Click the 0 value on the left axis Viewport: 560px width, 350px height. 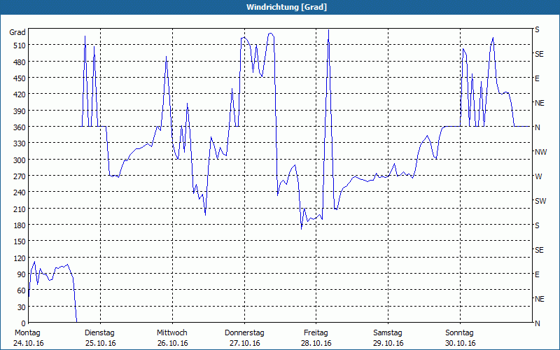pyautogui.click(x=24, y=323)
